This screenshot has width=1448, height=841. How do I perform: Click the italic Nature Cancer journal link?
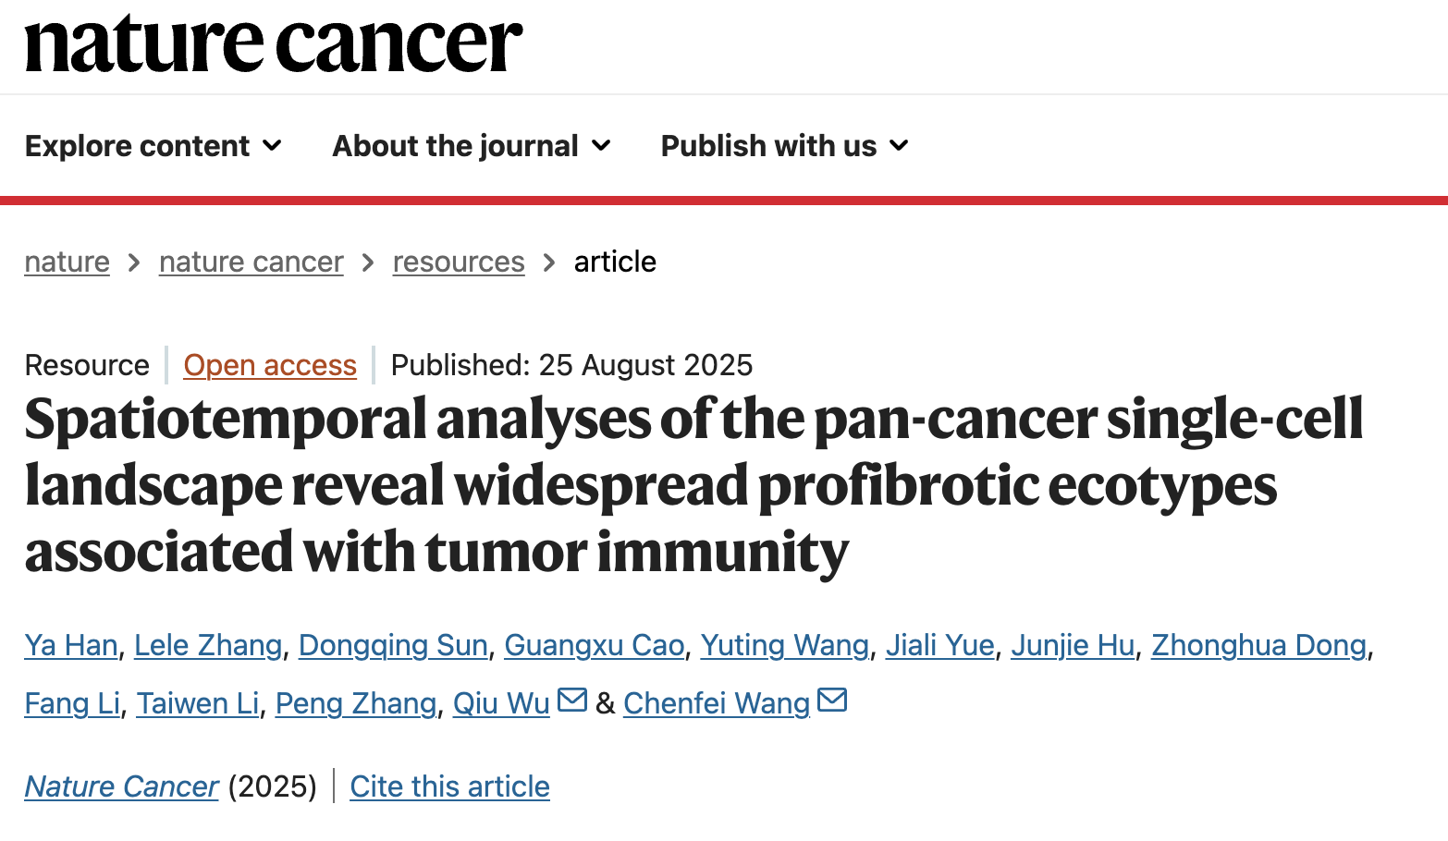click(121, 786)
